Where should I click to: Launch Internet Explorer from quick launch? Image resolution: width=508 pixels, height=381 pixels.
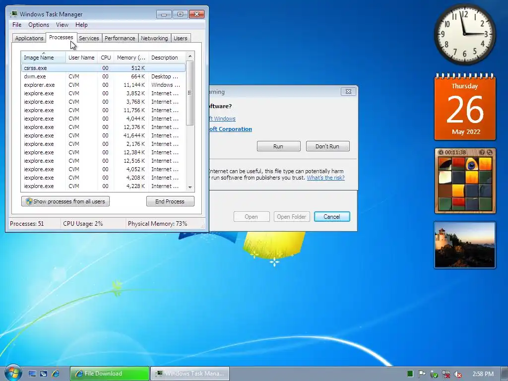[x=56, y=374]
